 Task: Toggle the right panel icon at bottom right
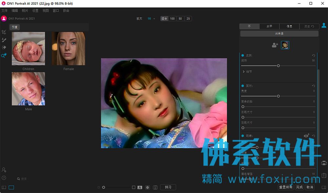(x=324, y=187)
